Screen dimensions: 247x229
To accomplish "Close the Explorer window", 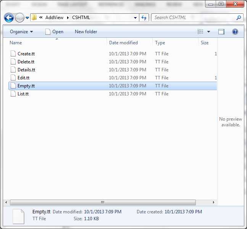I will (235, 4).
